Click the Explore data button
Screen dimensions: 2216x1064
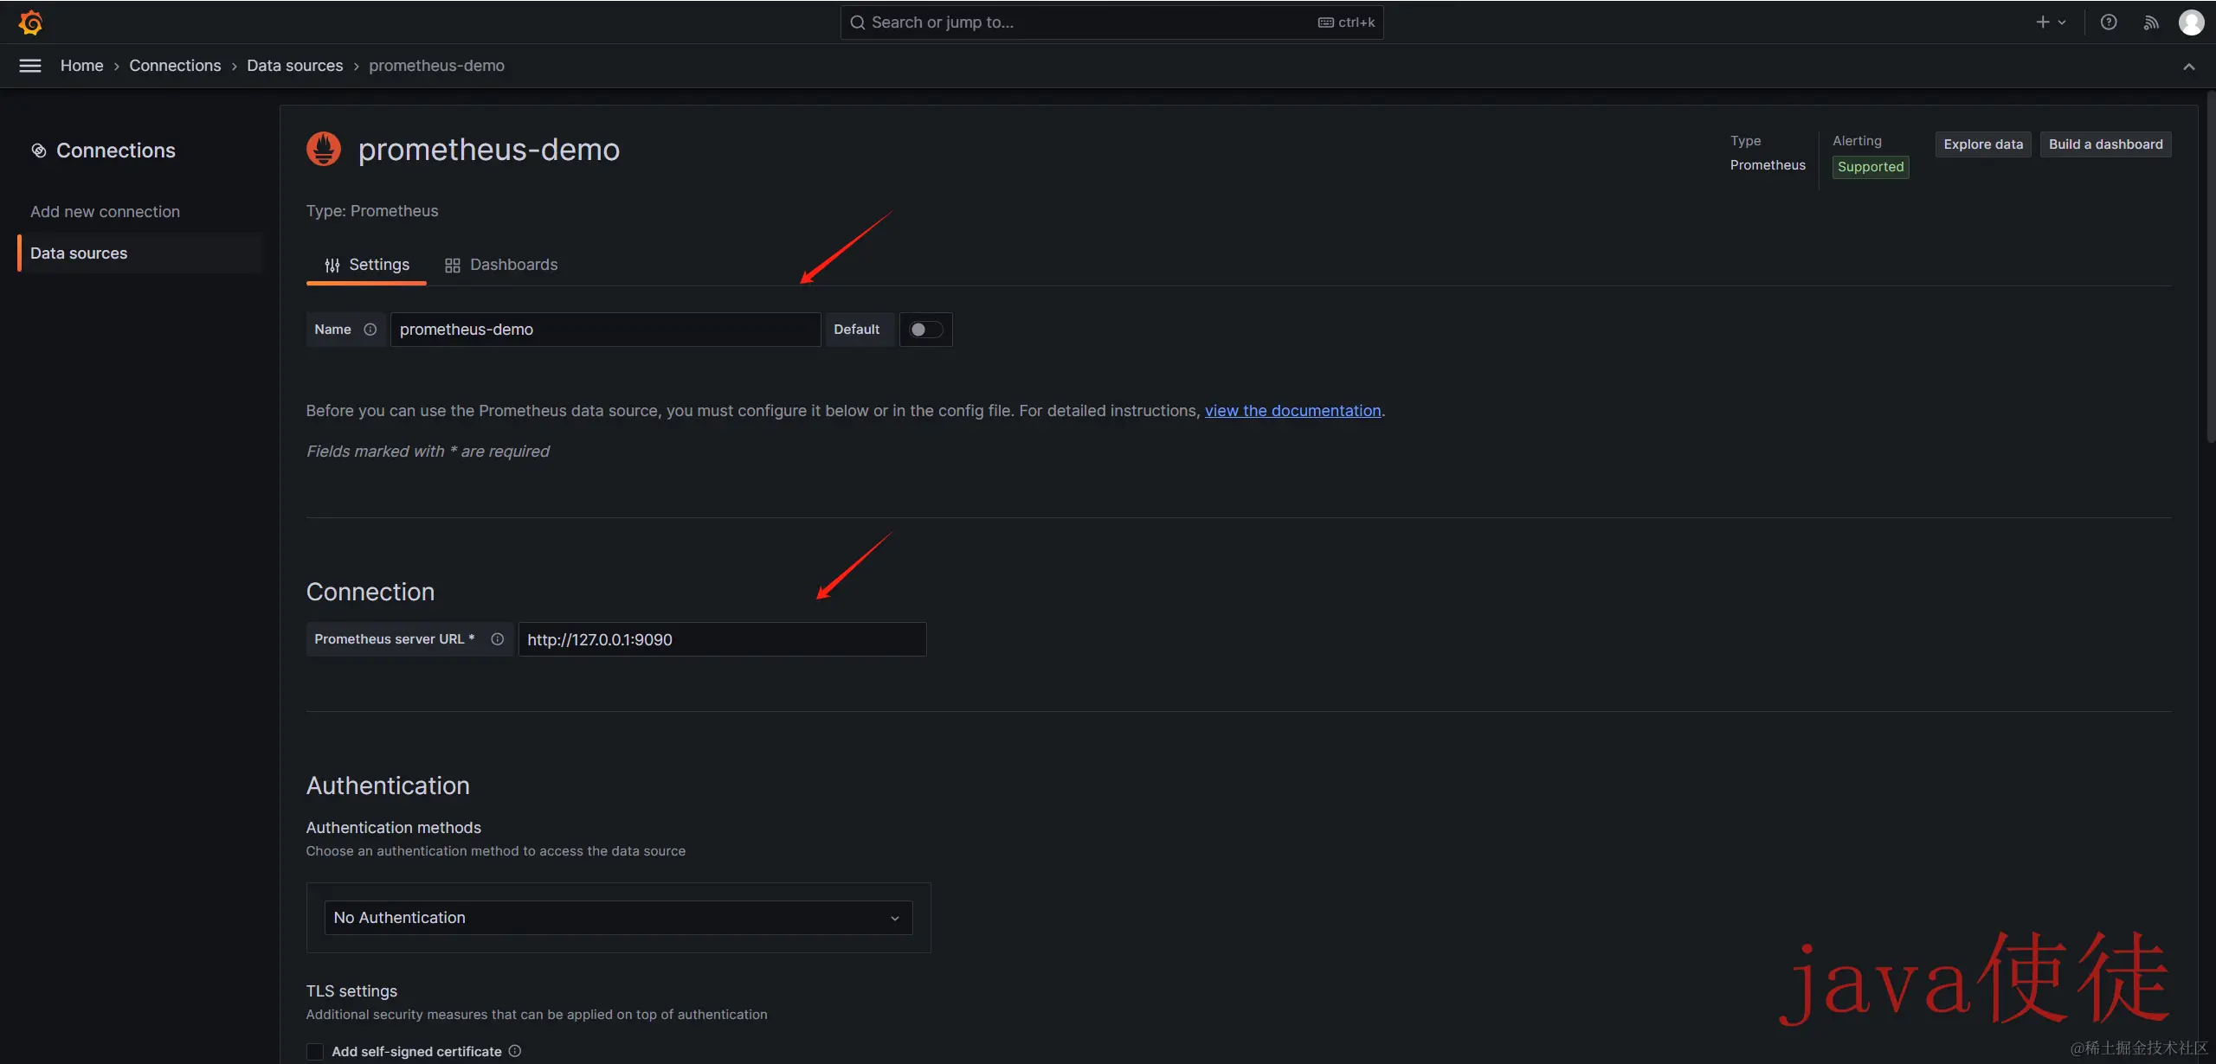1983,144
